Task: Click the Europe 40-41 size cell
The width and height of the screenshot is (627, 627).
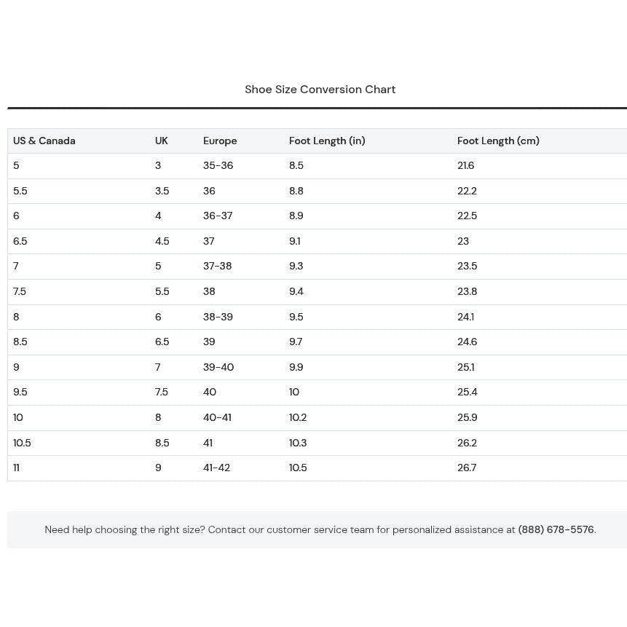Action: (217, 417)
